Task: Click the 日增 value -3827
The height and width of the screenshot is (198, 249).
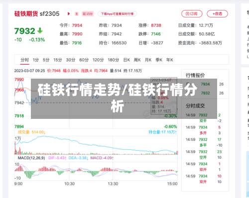Action: [x=157, y=43]
